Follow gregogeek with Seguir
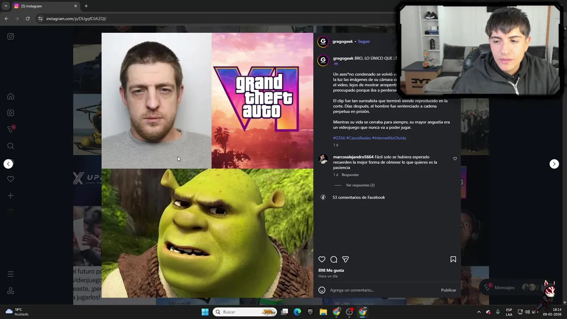 coord(364,42)
